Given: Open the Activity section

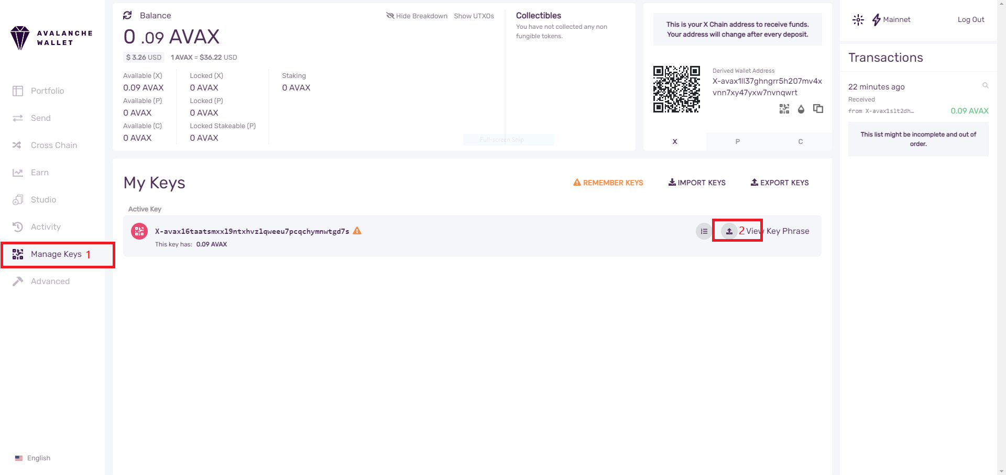Looking at the screenshot, I should (45, 227).
